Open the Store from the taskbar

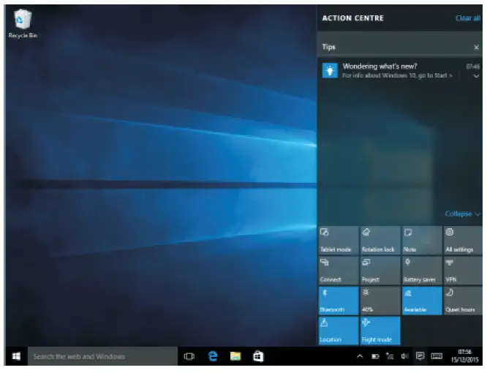[x=257, y=356]
